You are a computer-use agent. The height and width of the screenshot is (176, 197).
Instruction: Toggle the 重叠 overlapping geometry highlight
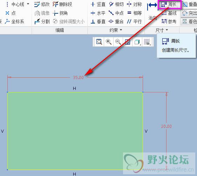[189, 5]
